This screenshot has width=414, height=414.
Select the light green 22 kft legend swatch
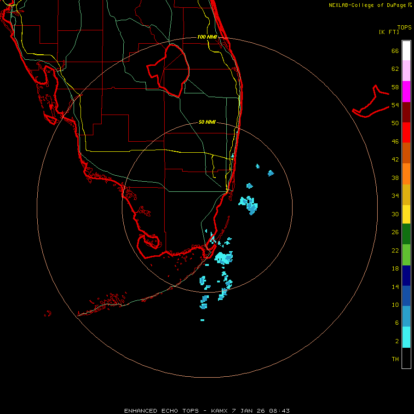[406, 255]
